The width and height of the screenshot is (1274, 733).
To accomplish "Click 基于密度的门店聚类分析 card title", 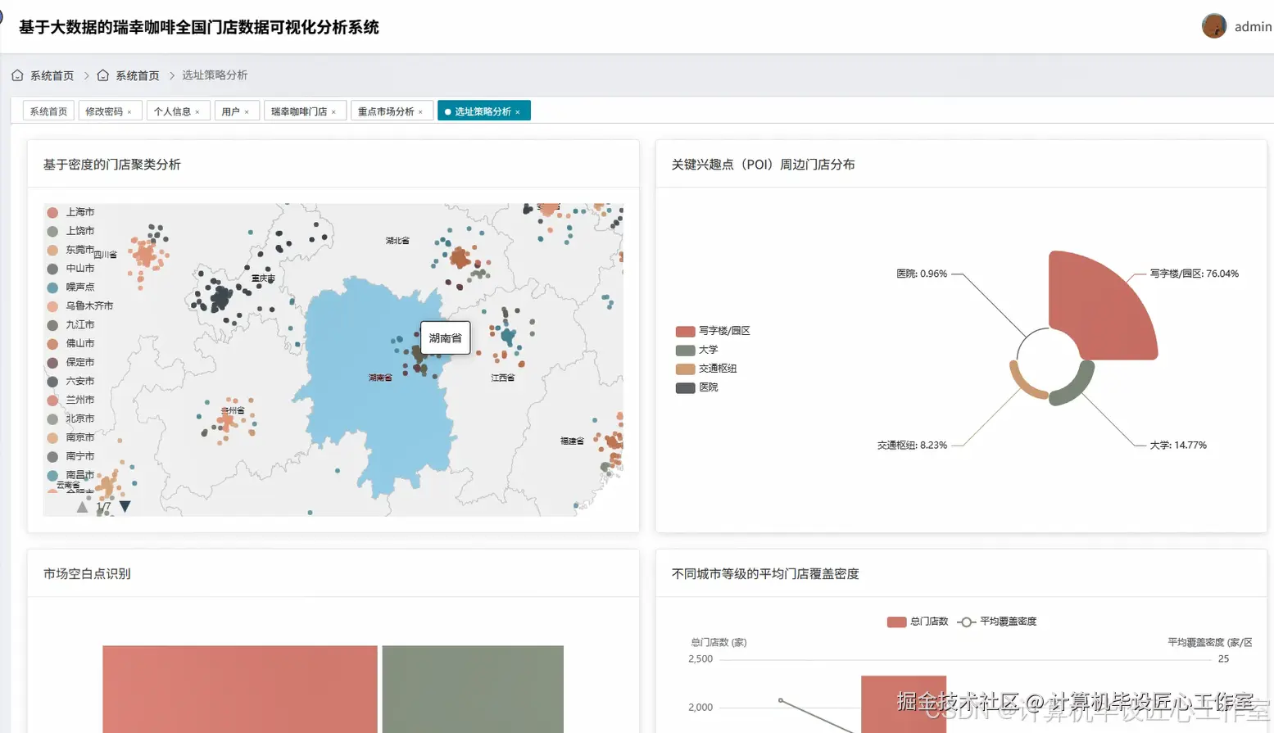I will click(111, 165).
